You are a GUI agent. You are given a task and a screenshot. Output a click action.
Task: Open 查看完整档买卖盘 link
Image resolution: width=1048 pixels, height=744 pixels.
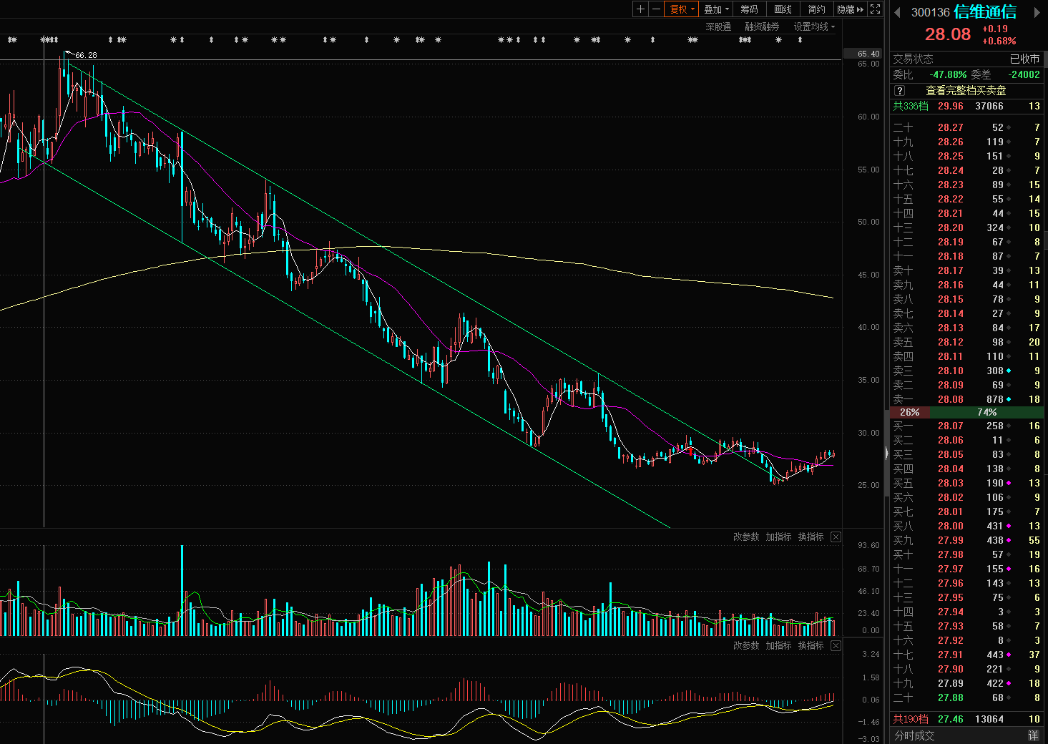[x=966, y=90]
